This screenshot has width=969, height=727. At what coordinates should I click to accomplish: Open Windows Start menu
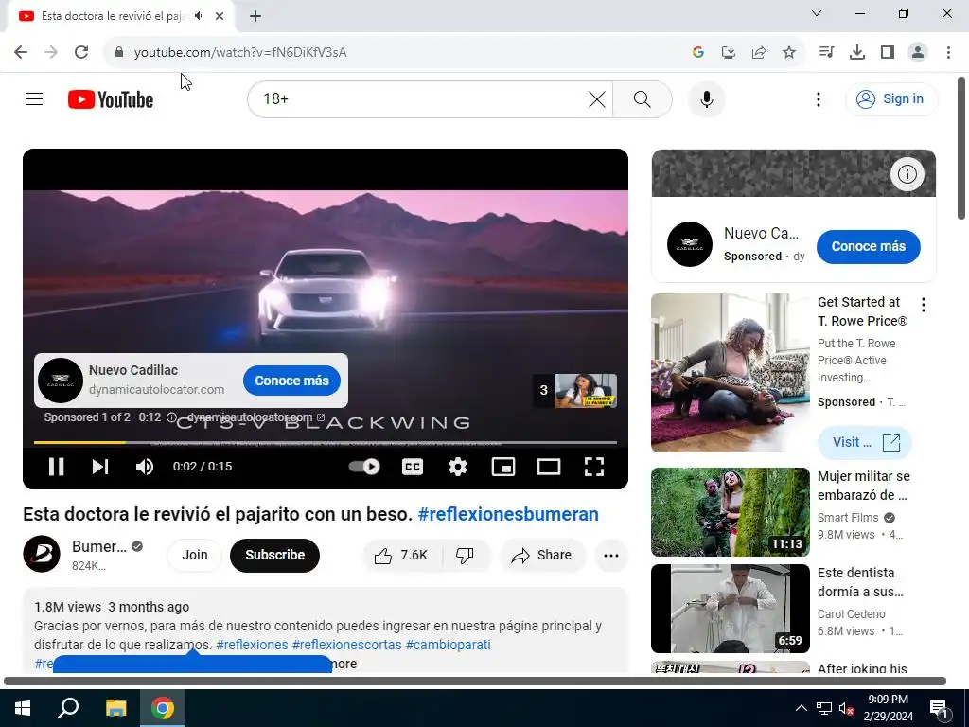[x=23, y=708]
